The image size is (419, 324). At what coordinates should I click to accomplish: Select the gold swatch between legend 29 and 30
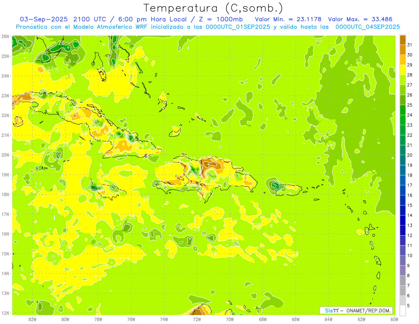pos(403,59)
